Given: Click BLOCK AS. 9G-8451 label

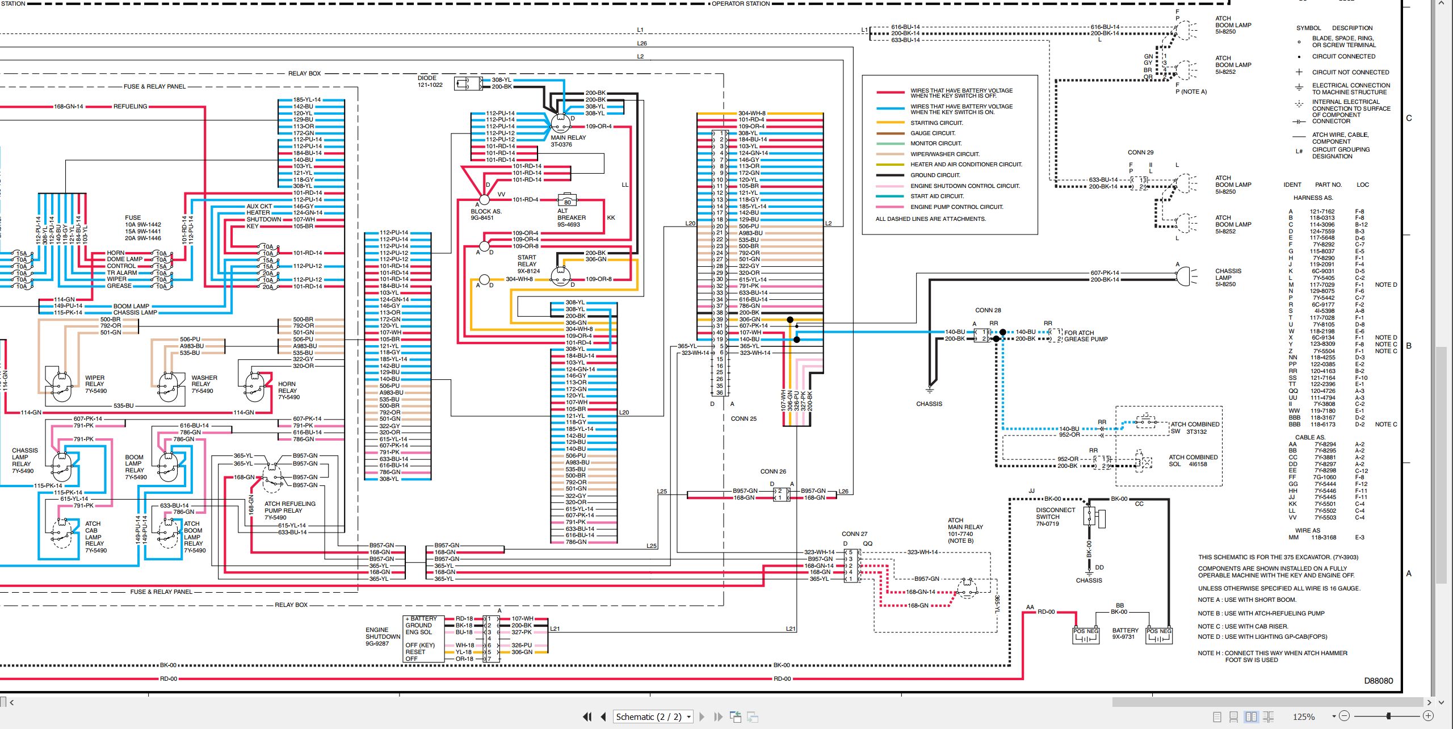Looking at the screenshot, I should pyautogui.click(x=486, y=214).
